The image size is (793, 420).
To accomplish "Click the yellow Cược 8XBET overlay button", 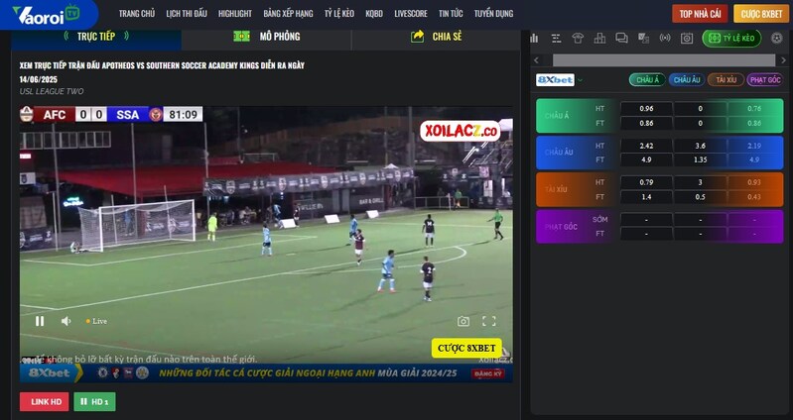I will click(466, 349).
